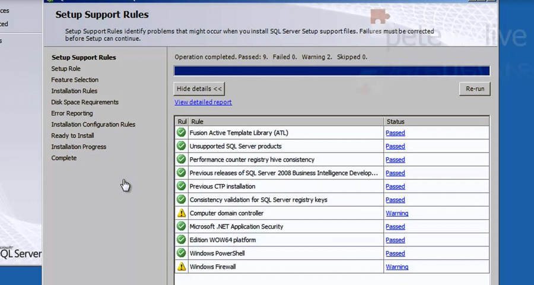
Task: Open Passed status for Previous CTP installation
Action: [395, 186]
